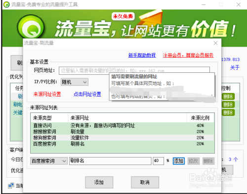The image size is (247, 194).
Task: Minimize the main 流量宝 window
Action: click(x=204, y=4)
